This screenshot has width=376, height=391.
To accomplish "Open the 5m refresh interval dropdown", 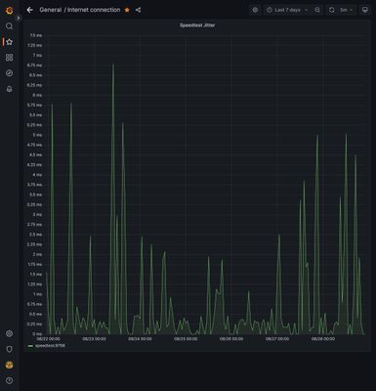I will click(346, 10).
